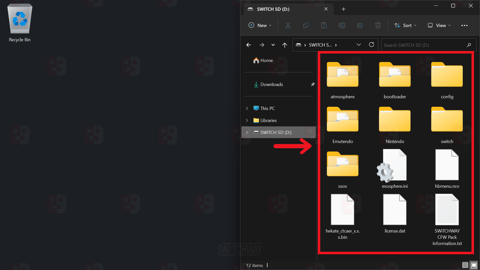480x270 pixels.
Task: Open the recent locations dropdown
Action: tap(273, 45)
